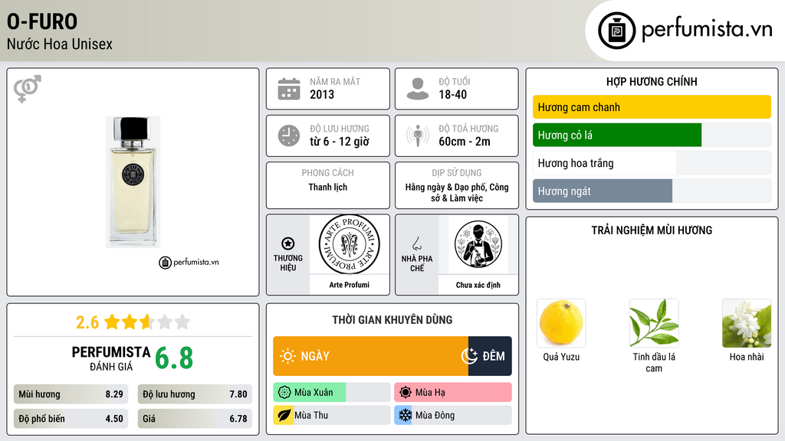Click the Mùa Xuân flower icon
Image resolution: width=785 pixels, height=441 pixels.
(284, 393)
